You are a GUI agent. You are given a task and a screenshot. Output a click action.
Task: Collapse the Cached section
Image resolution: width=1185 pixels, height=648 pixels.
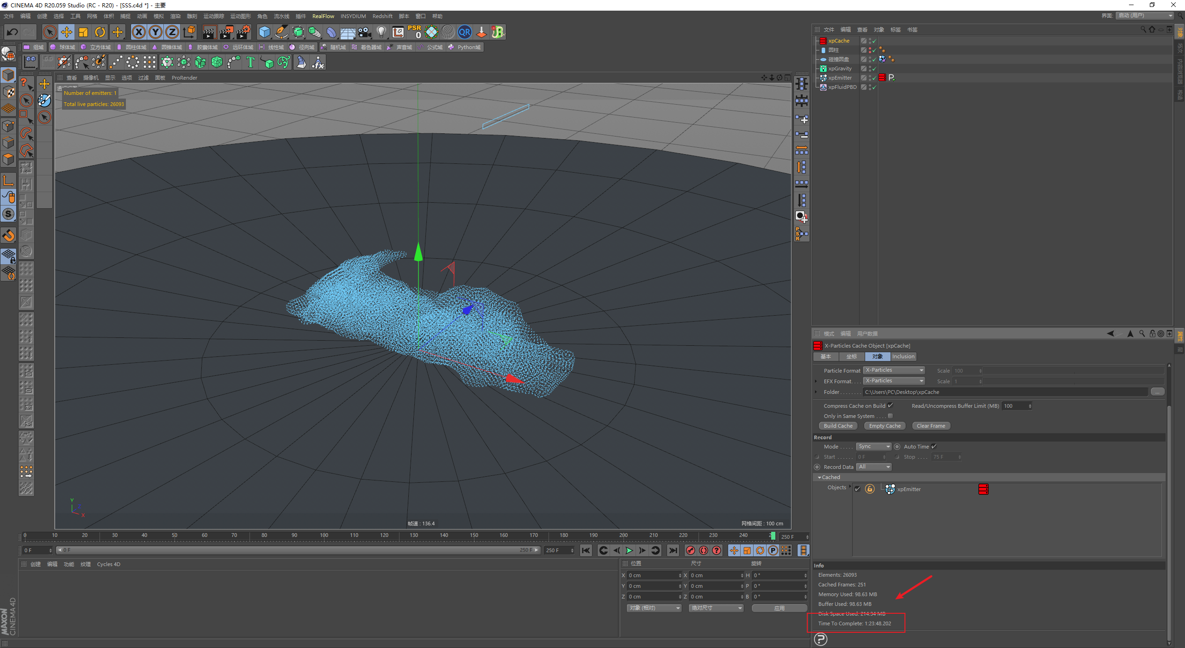point(819,477)
